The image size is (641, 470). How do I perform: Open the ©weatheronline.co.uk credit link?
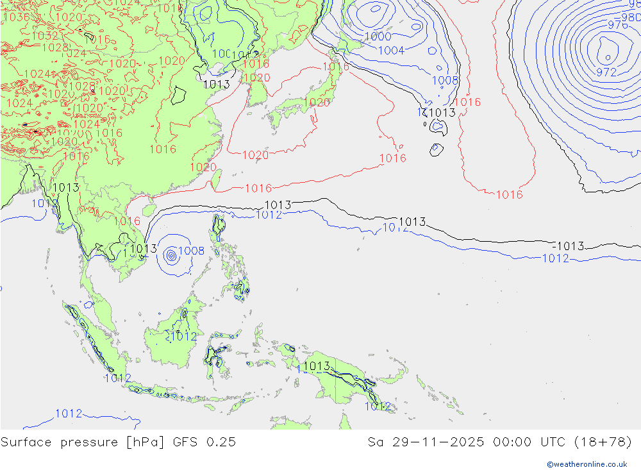click(x=587, y=464)
